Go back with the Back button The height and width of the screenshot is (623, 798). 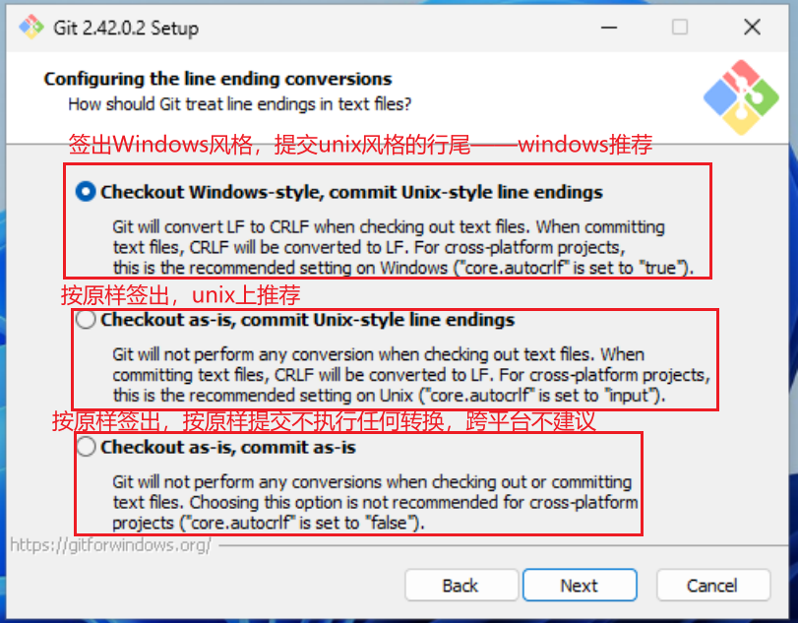click(x=460, y=586)
